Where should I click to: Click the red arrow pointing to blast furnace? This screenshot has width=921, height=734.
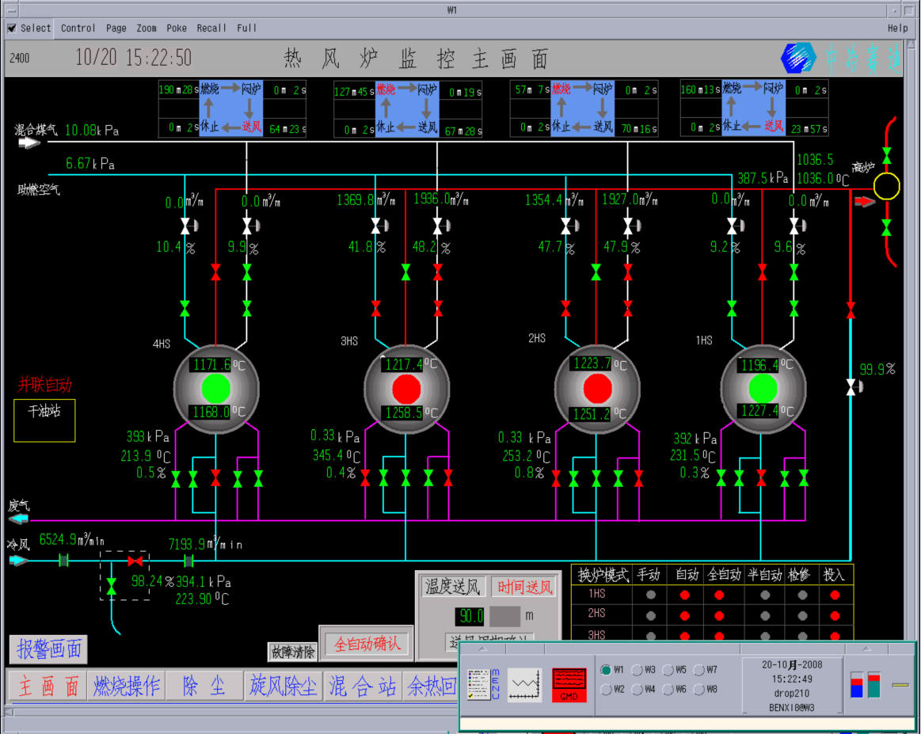tap(864, 201)
